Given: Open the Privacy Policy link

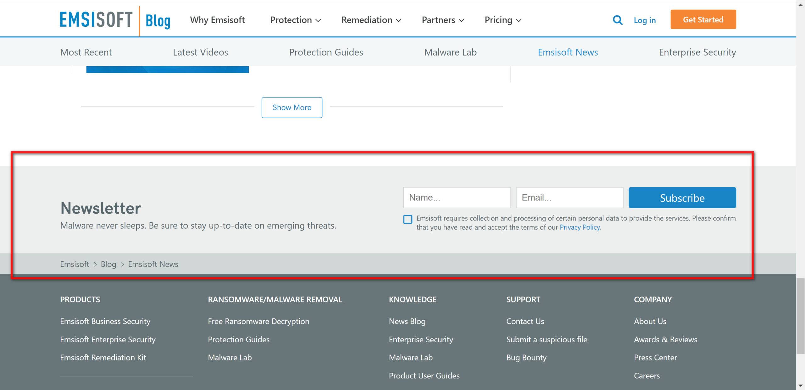Looking at the screenshot, I should coord(580,227).
